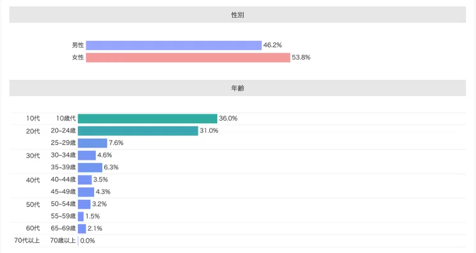The width and height of the screenshot is (476, 253).
Task: Click the 35~39歳 bar
Action: point(90,167)
